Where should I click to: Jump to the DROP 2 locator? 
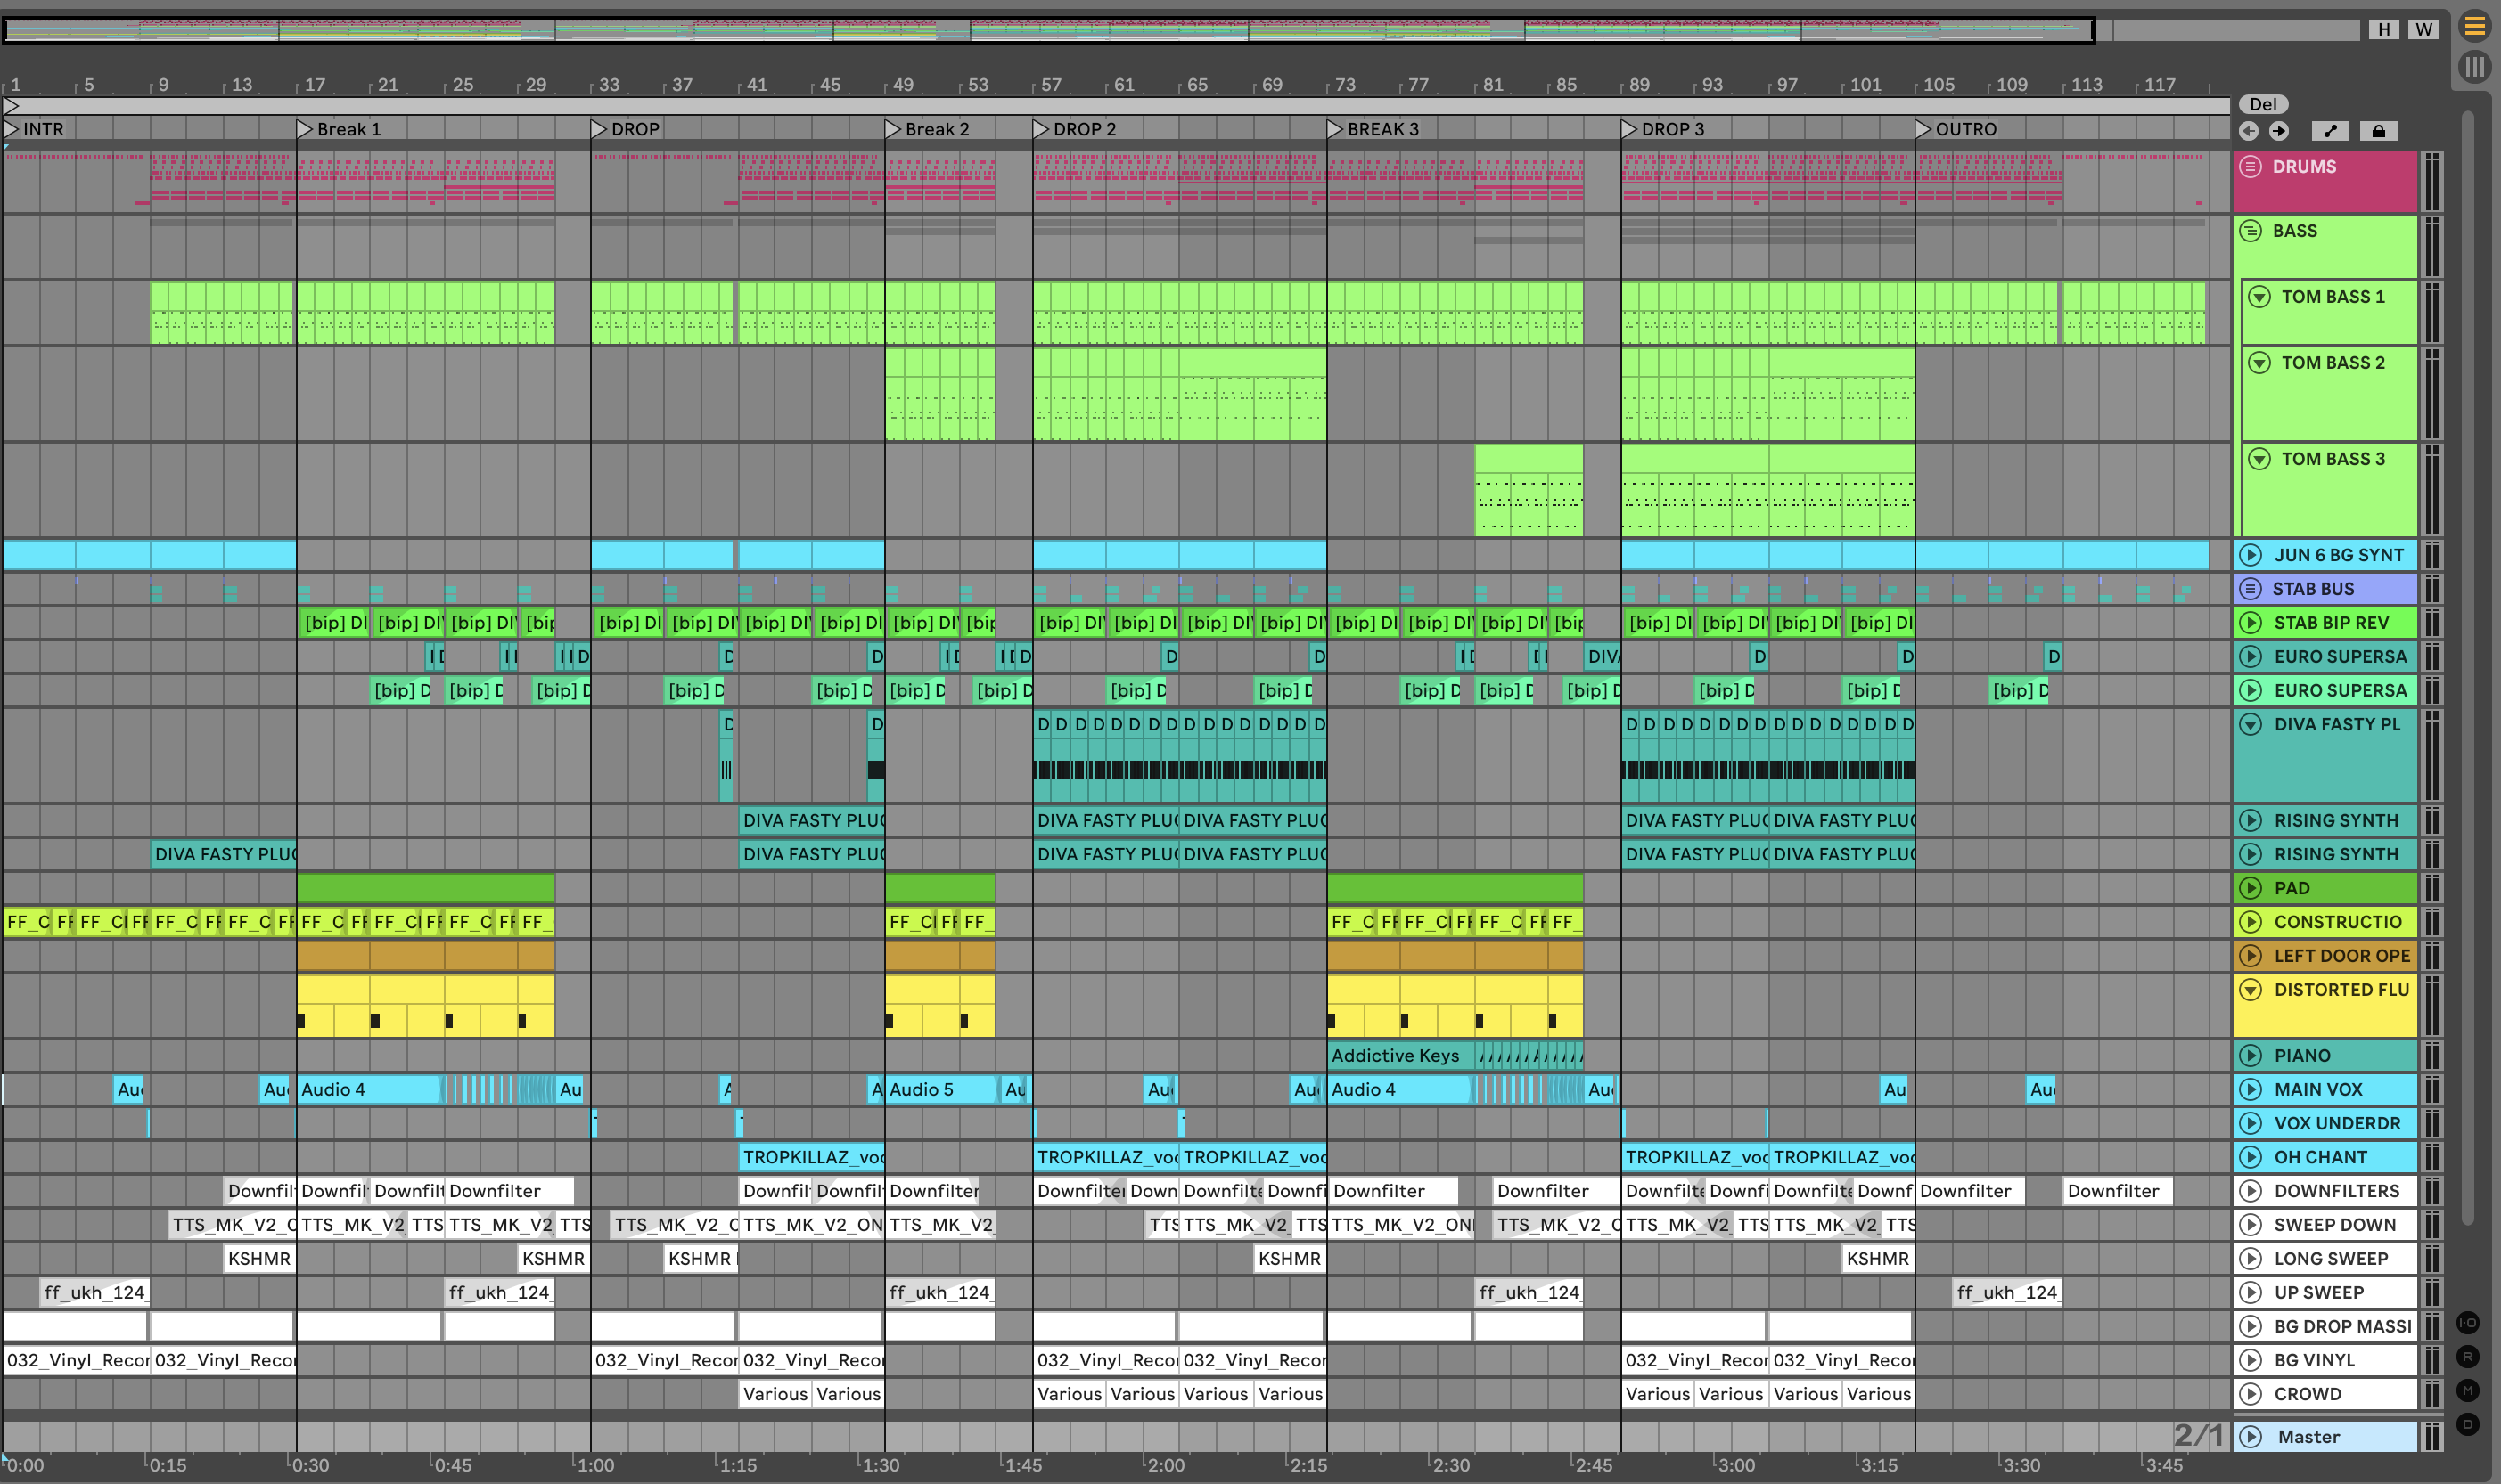pos(1041,129)
